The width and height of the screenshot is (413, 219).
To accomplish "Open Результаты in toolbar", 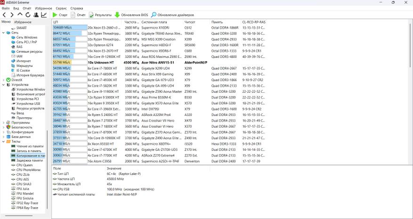I will [100, 15].
